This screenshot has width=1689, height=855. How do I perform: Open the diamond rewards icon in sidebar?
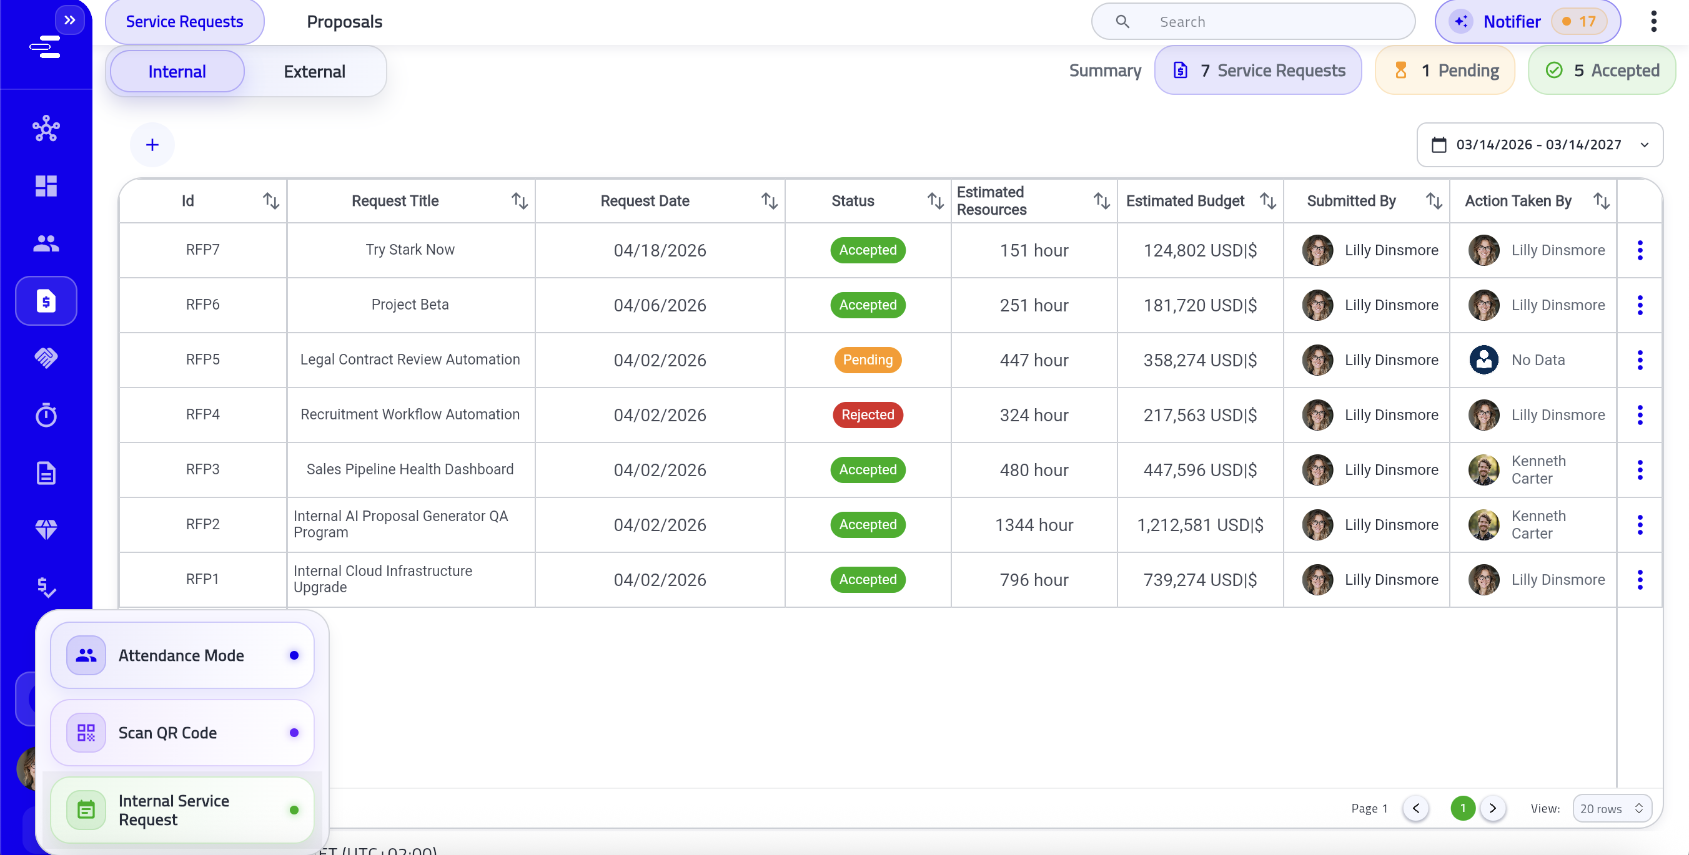click(45, 529)
